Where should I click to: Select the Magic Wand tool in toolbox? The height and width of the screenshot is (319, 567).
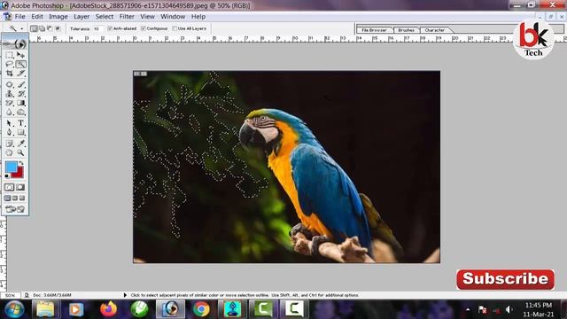pyautogui.click(x=21, y=65)
